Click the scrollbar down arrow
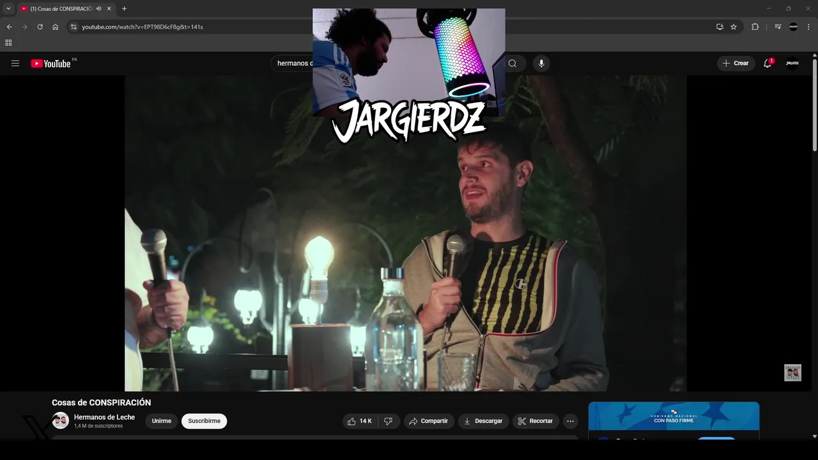The height and width of the screenshot is (460, 818). pyautogui.click(x=814, y=436)
